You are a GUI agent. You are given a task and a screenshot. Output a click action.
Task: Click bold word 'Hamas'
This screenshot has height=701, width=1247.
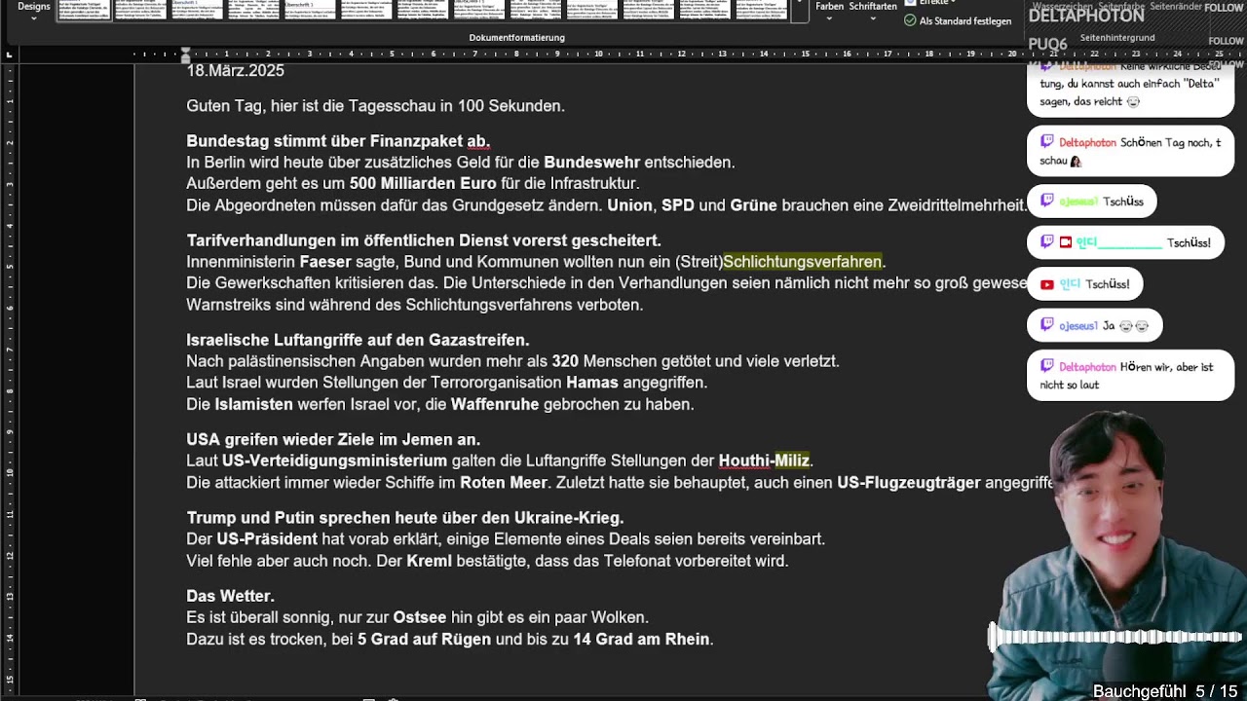[x=592, y=383]
